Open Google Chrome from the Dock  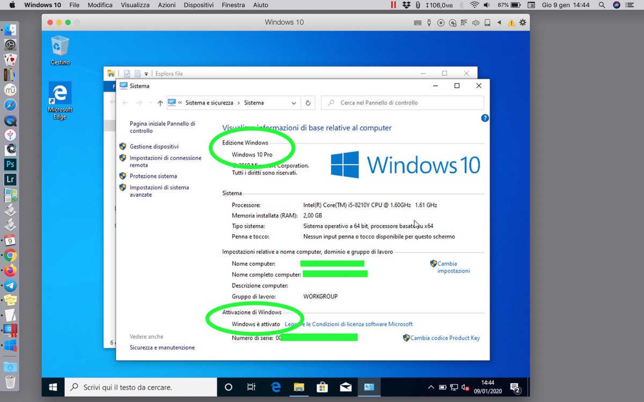(10, 255)
